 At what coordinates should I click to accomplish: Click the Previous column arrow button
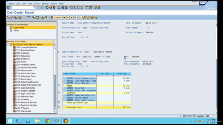68,17
